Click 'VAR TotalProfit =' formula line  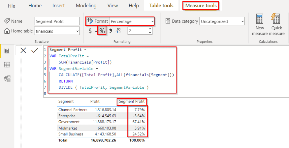(x=69, y=56)
